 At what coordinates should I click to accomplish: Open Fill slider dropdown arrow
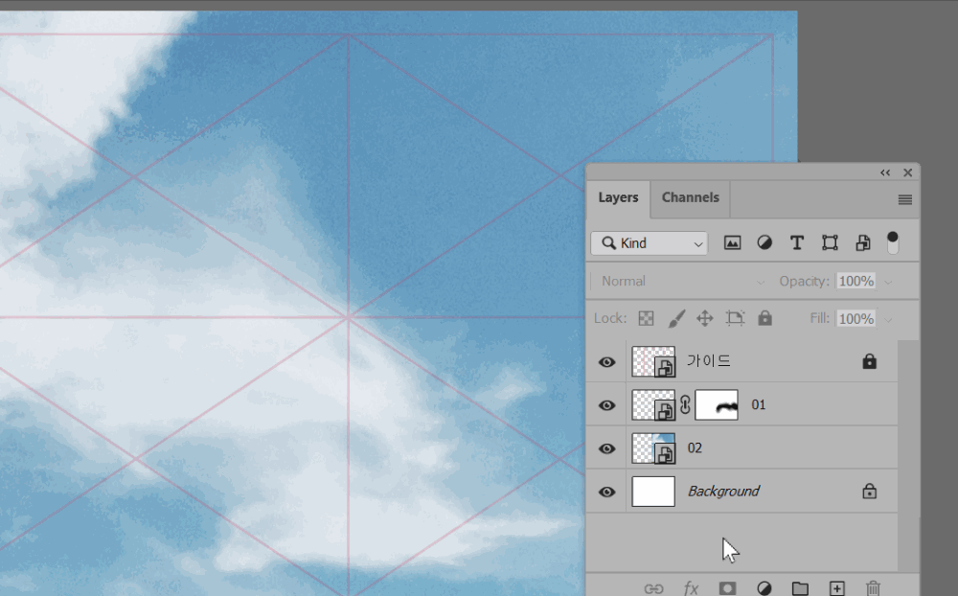pos(888,320)
